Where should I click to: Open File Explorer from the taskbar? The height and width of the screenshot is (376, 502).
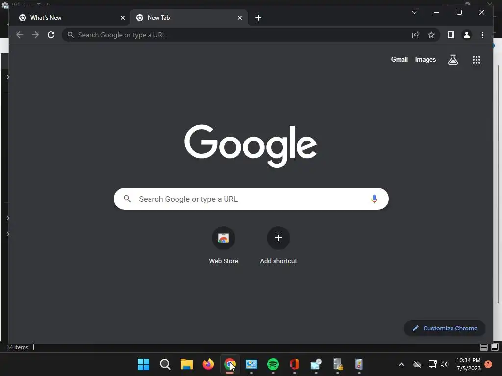[187, 364]
